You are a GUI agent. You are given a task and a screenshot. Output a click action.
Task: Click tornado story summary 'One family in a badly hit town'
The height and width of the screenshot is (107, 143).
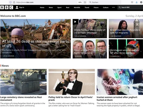pos(34,51)
